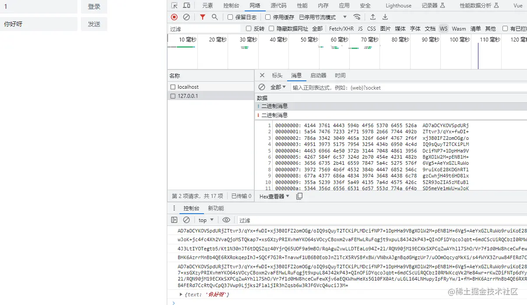Viewport: 527px width, 305px height.
Task: Close the request details pane with X
Action: click(262, 76)
